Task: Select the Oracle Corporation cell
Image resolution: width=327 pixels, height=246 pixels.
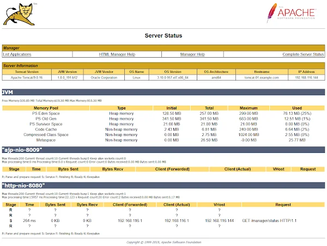Action: (104, 77)
